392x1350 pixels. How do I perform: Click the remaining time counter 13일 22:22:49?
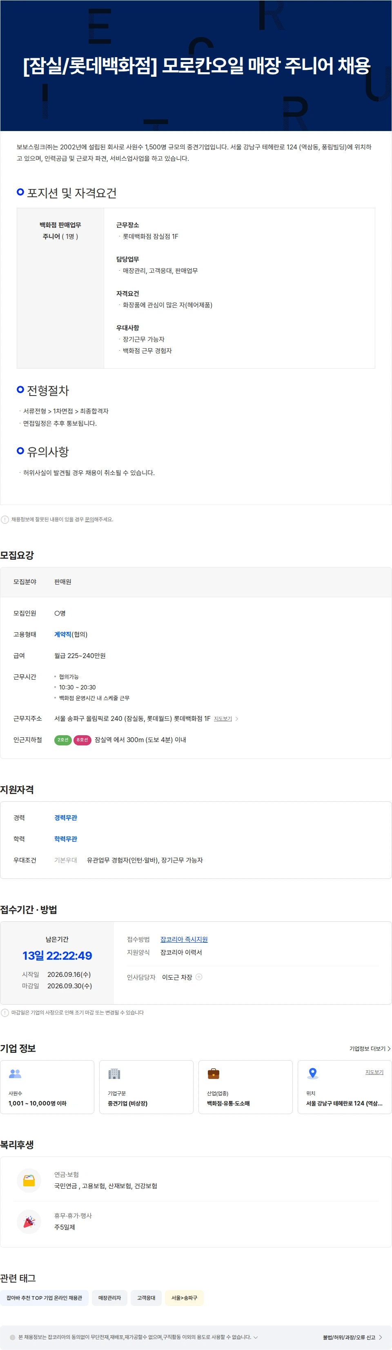tap(57, 955)
